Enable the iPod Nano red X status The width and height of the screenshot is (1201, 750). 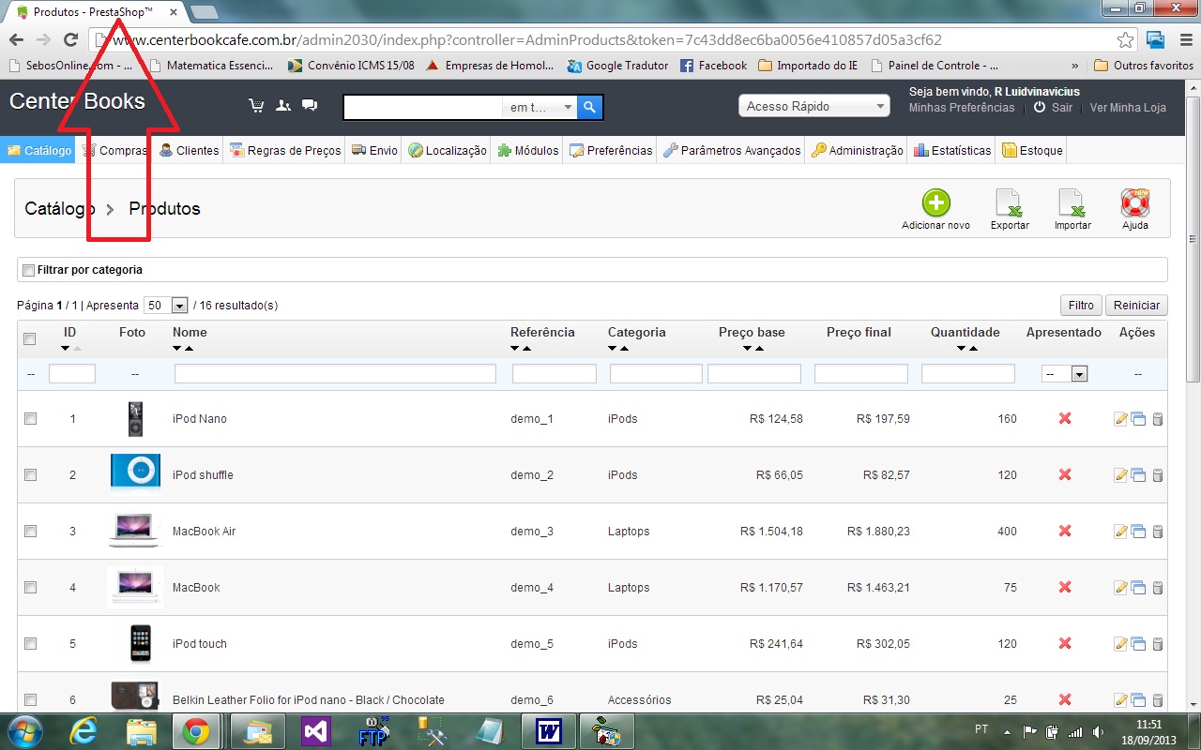1065,418
